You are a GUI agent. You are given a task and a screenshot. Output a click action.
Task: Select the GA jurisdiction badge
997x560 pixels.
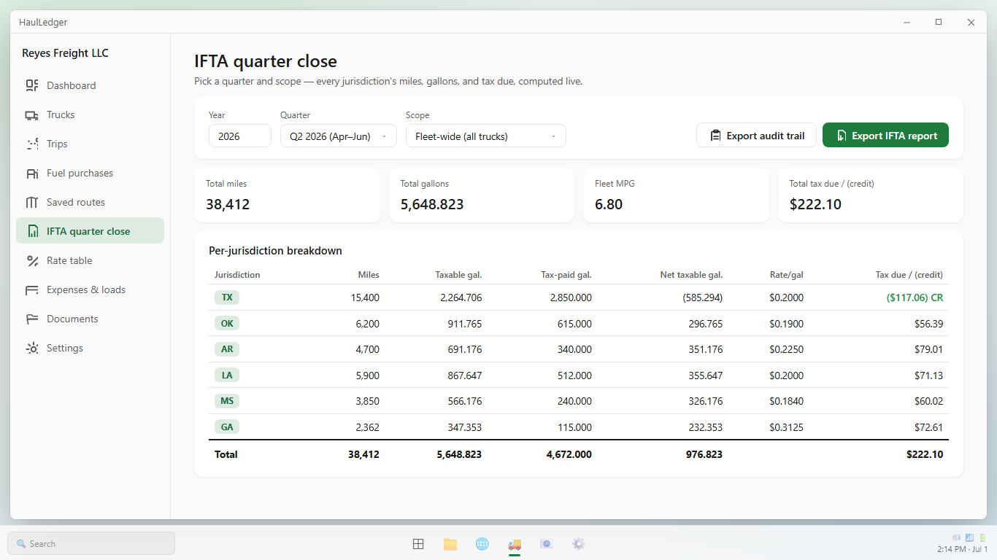tap(227, 427)
